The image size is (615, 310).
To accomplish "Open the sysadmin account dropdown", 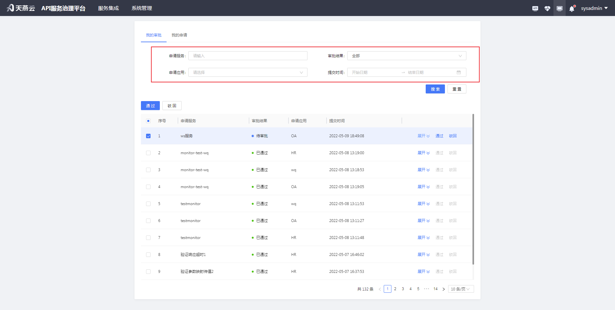I will [x=594, y=8].
